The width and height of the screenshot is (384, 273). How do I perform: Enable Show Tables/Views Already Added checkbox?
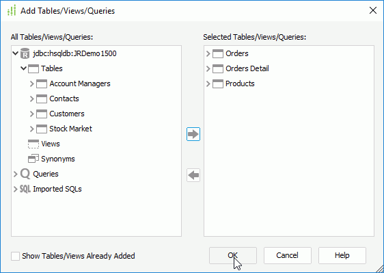[x=15, y=256]
